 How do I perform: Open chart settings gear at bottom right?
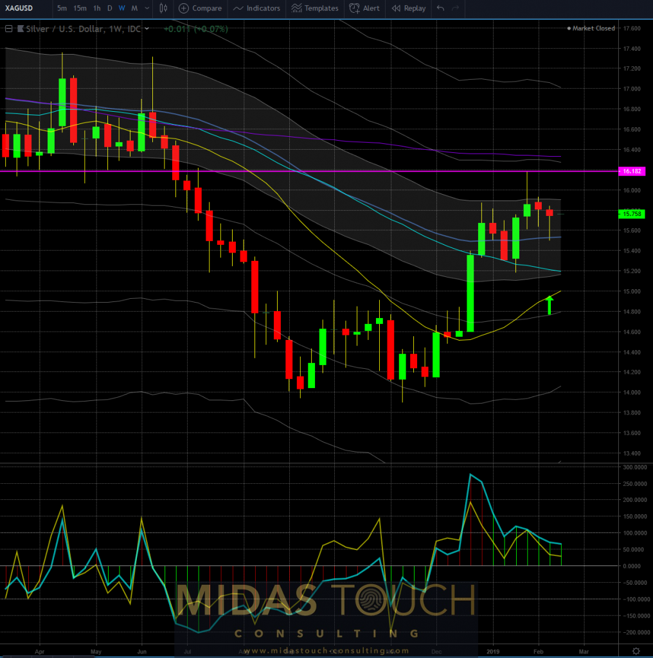click(636, 651)
